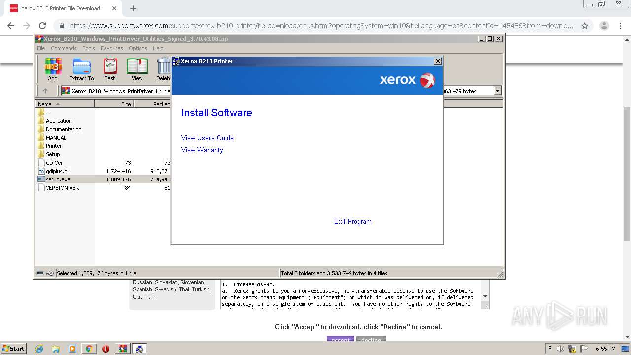This screenshot has height=355, width=631.
Task: Sort file list by Name column
Action: (x=65, y=104)
